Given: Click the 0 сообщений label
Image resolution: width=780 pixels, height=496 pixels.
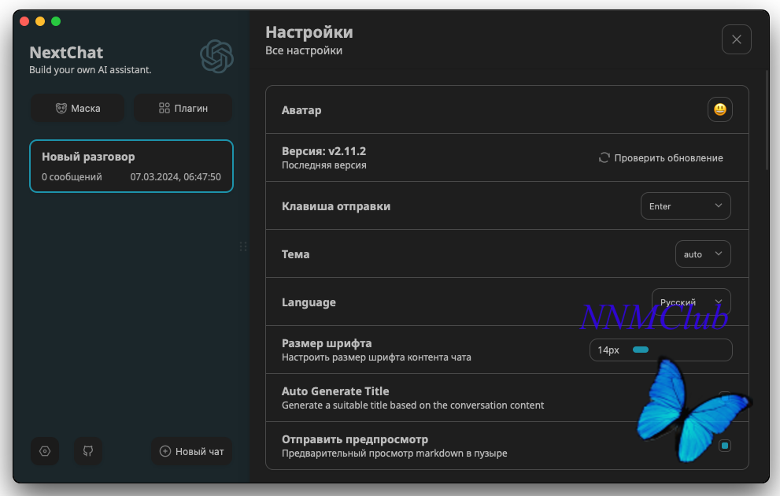Looking at the screenshot, I should click(72, 177).
